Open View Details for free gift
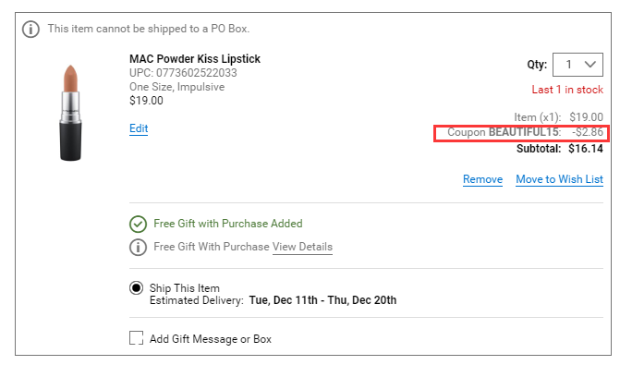 [302, 247]
